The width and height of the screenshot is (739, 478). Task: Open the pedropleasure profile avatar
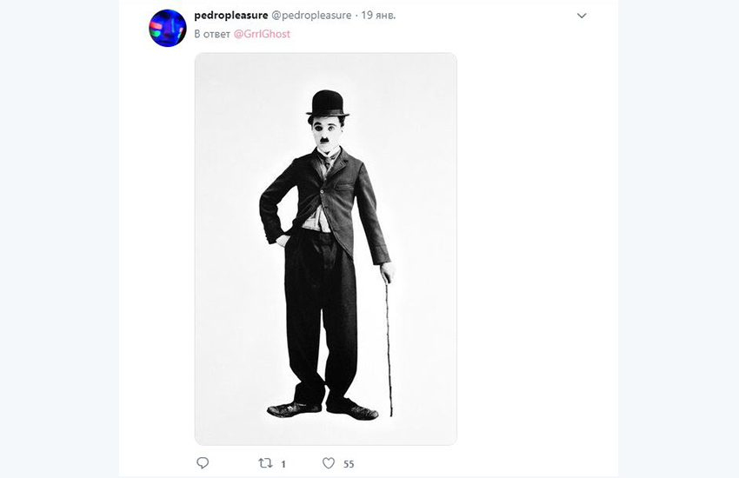[168, 28]
